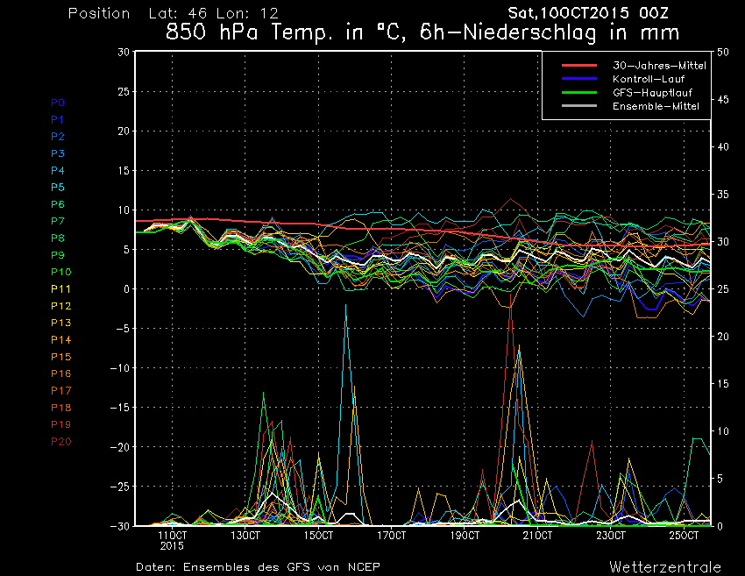The width and height of the screenshot is (745, 576).
Task: Click the blue Kontroll-Lauf legend line
Action: (x=572, y=79)
